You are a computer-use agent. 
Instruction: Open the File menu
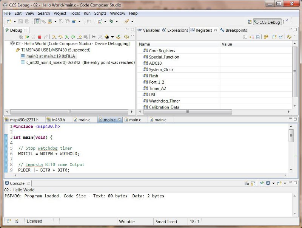(x=8, y=13)
